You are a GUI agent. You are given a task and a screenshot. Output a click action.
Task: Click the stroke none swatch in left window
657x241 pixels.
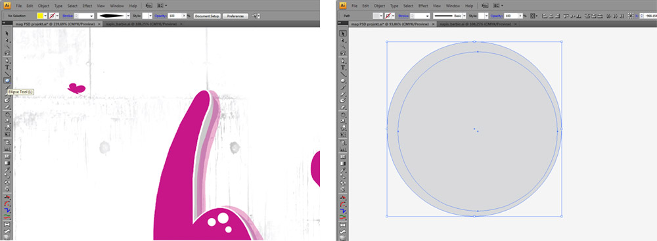point(52,16)
